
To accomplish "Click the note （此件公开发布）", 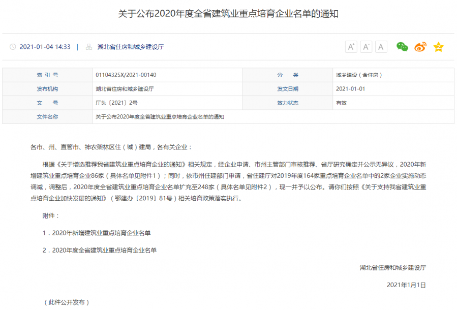I will [67, 302].
